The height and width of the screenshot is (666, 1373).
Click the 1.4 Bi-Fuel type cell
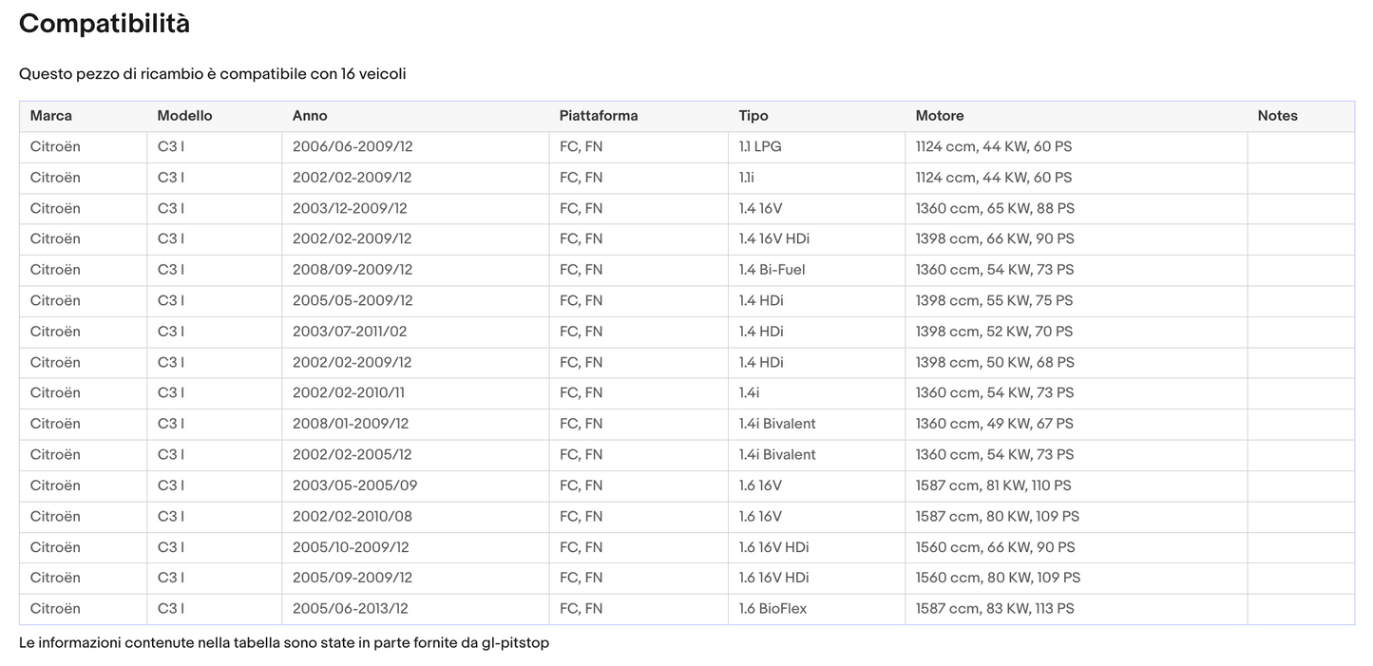[772, 270]
